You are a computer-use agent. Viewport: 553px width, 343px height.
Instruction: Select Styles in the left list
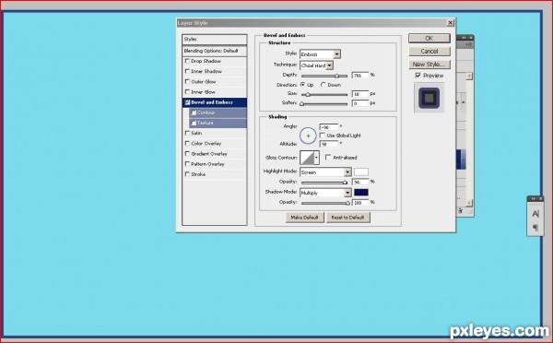pos(215,39)
